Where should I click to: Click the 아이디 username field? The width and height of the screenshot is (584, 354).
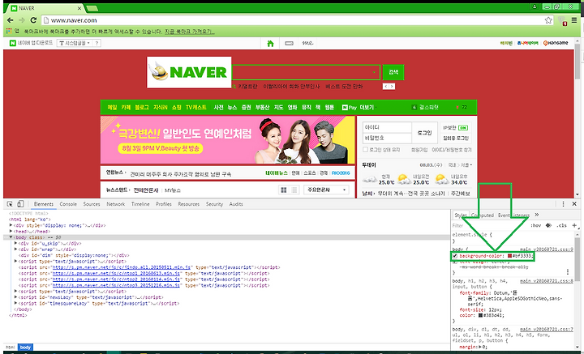[x=387, y=127]
